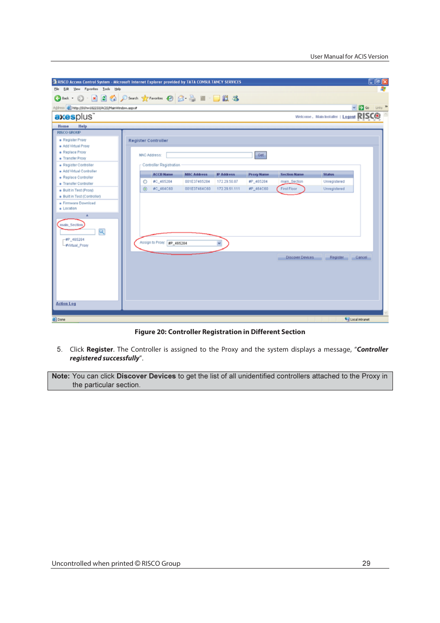440x623 pixels.
Task: Select #P_465284 tree node
Action: coord(75,240)
